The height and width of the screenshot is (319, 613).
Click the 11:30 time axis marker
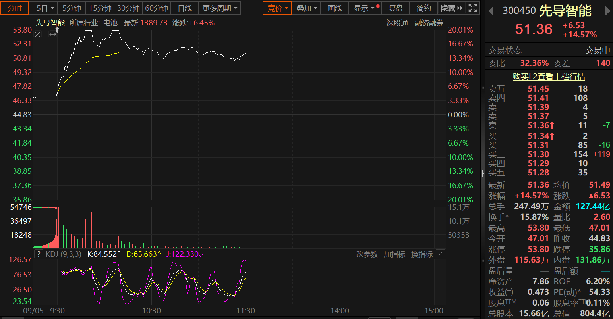pos(246,311)
